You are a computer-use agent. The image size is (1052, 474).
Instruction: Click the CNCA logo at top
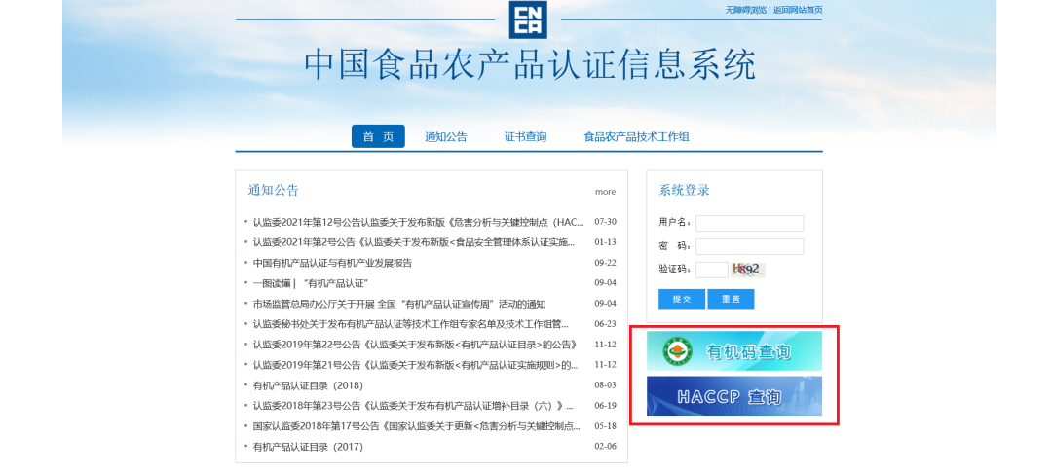point(528,19)
